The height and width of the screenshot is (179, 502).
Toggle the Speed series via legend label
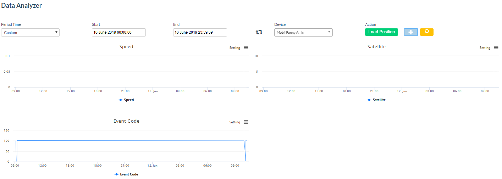pyautogui.click(x=129, y=100)
